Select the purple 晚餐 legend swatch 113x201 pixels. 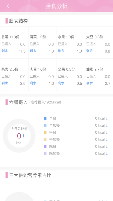point(45,146)
